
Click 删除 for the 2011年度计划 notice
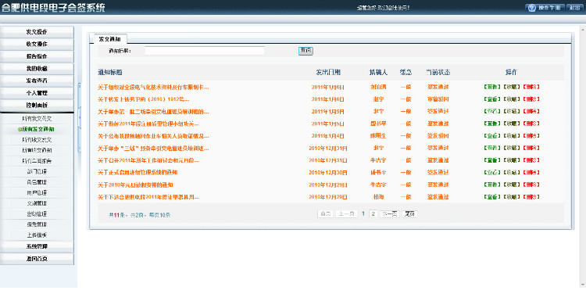coord(531,197)
